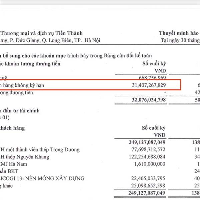Viewport: 200px width, 200px height.
Task: Select the address line 'P. Đức Giang, Q. Long Biên, TP. Hà Nội'
Action: 55,41
